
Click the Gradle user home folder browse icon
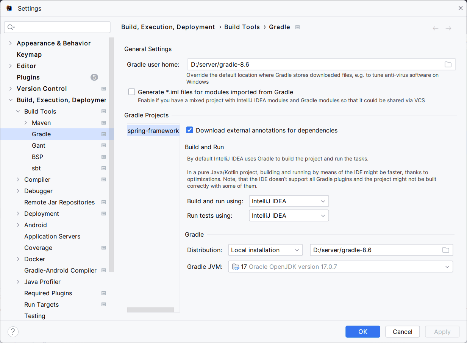(x=448, y=64)
